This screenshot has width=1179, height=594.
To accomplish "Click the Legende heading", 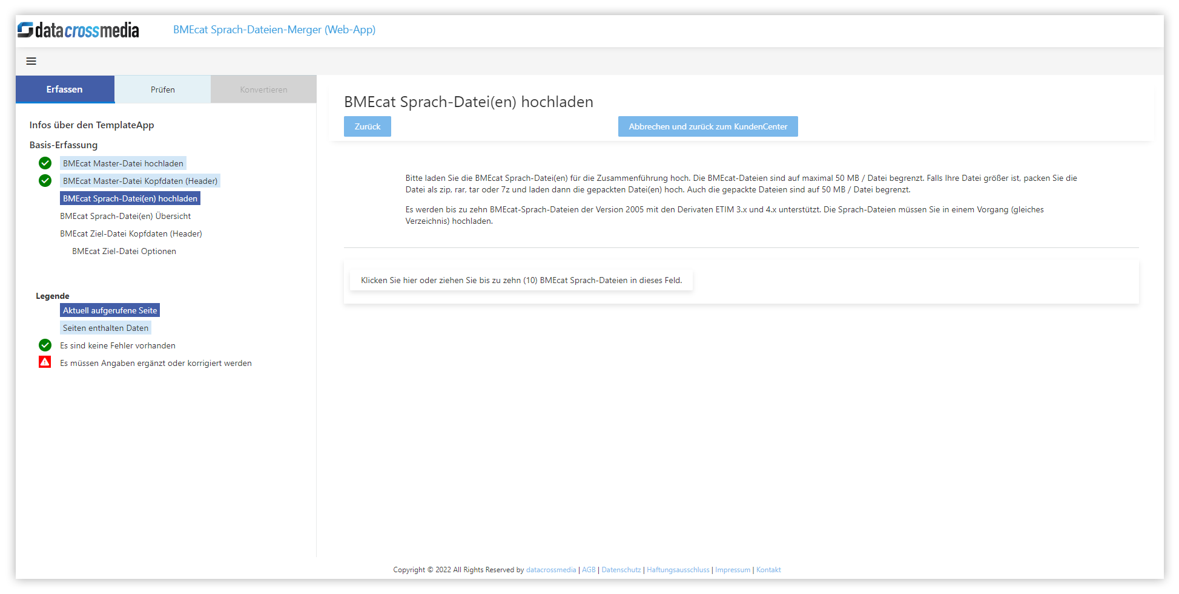I will [53, 296].
